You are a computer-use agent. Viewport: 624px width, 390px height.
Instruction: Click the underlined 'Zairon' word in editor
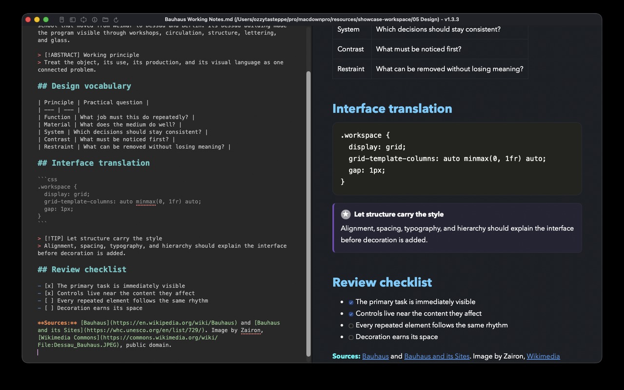click(x=251, y=330)
